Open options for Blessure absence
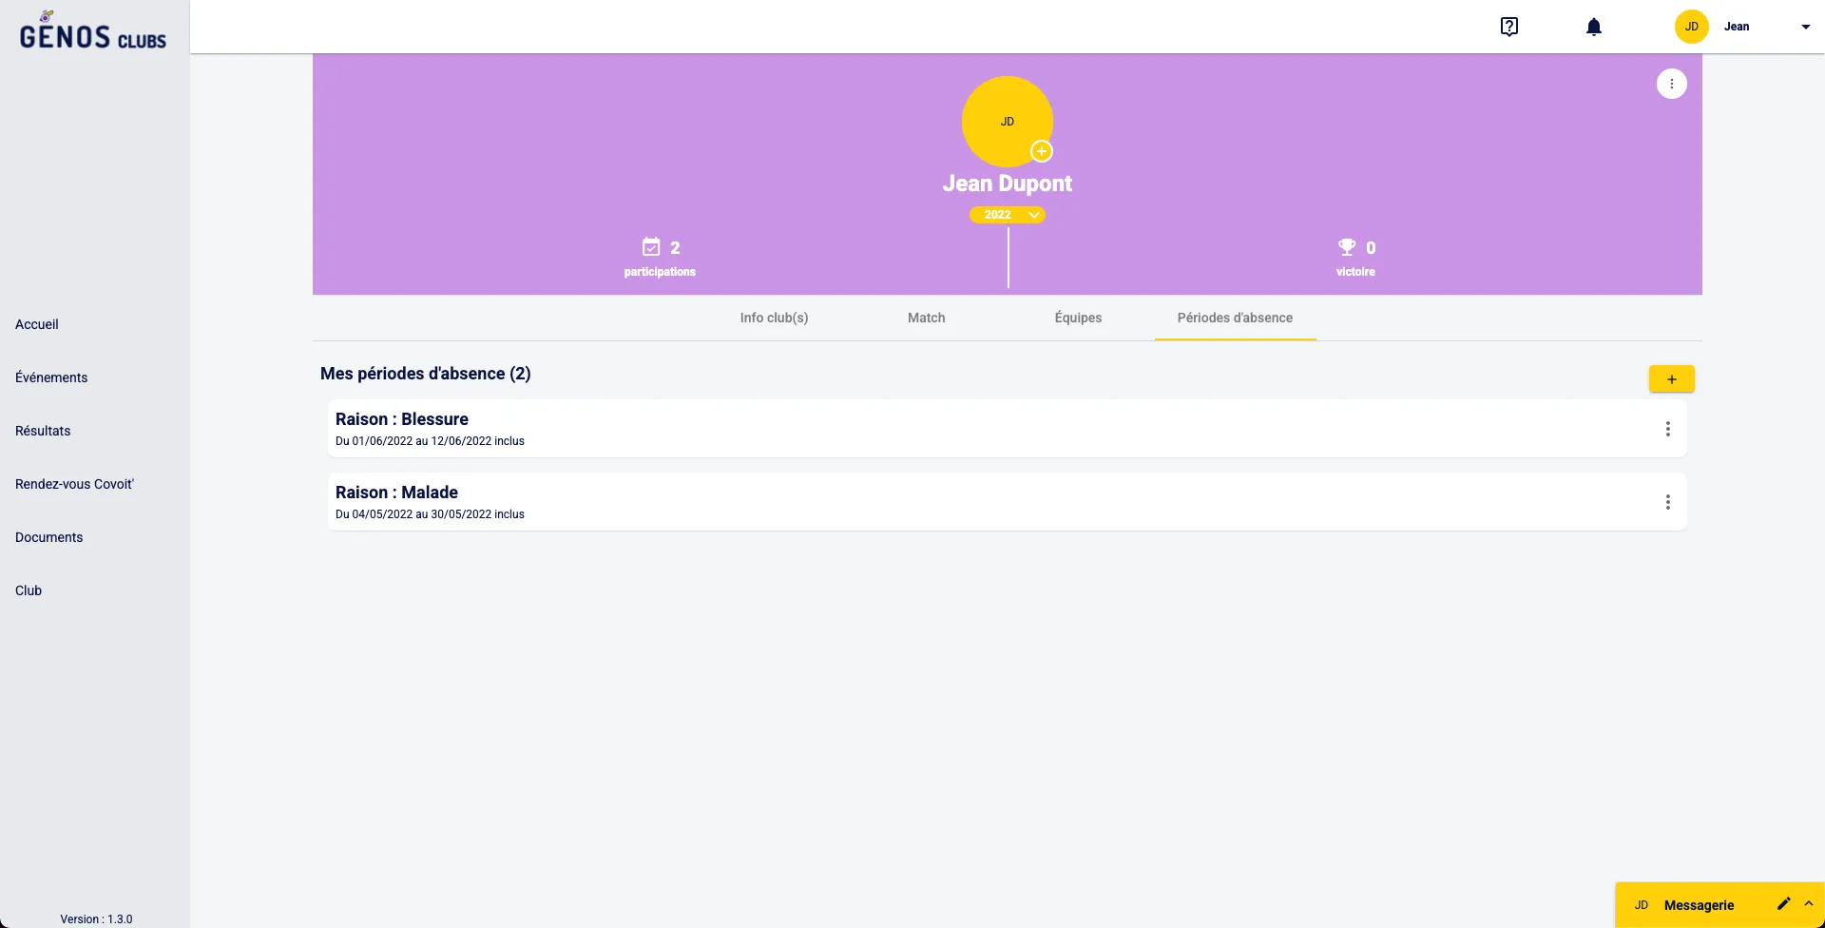The width and height of the screenshot is (1825, 928). click(x=1667, y=429)
